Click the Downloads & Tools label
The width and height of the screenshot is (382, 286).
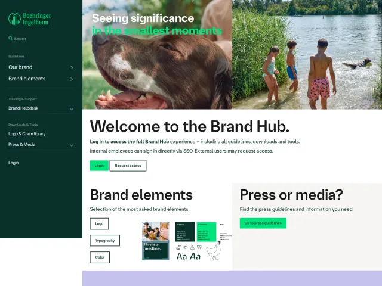tap(23, 125)
